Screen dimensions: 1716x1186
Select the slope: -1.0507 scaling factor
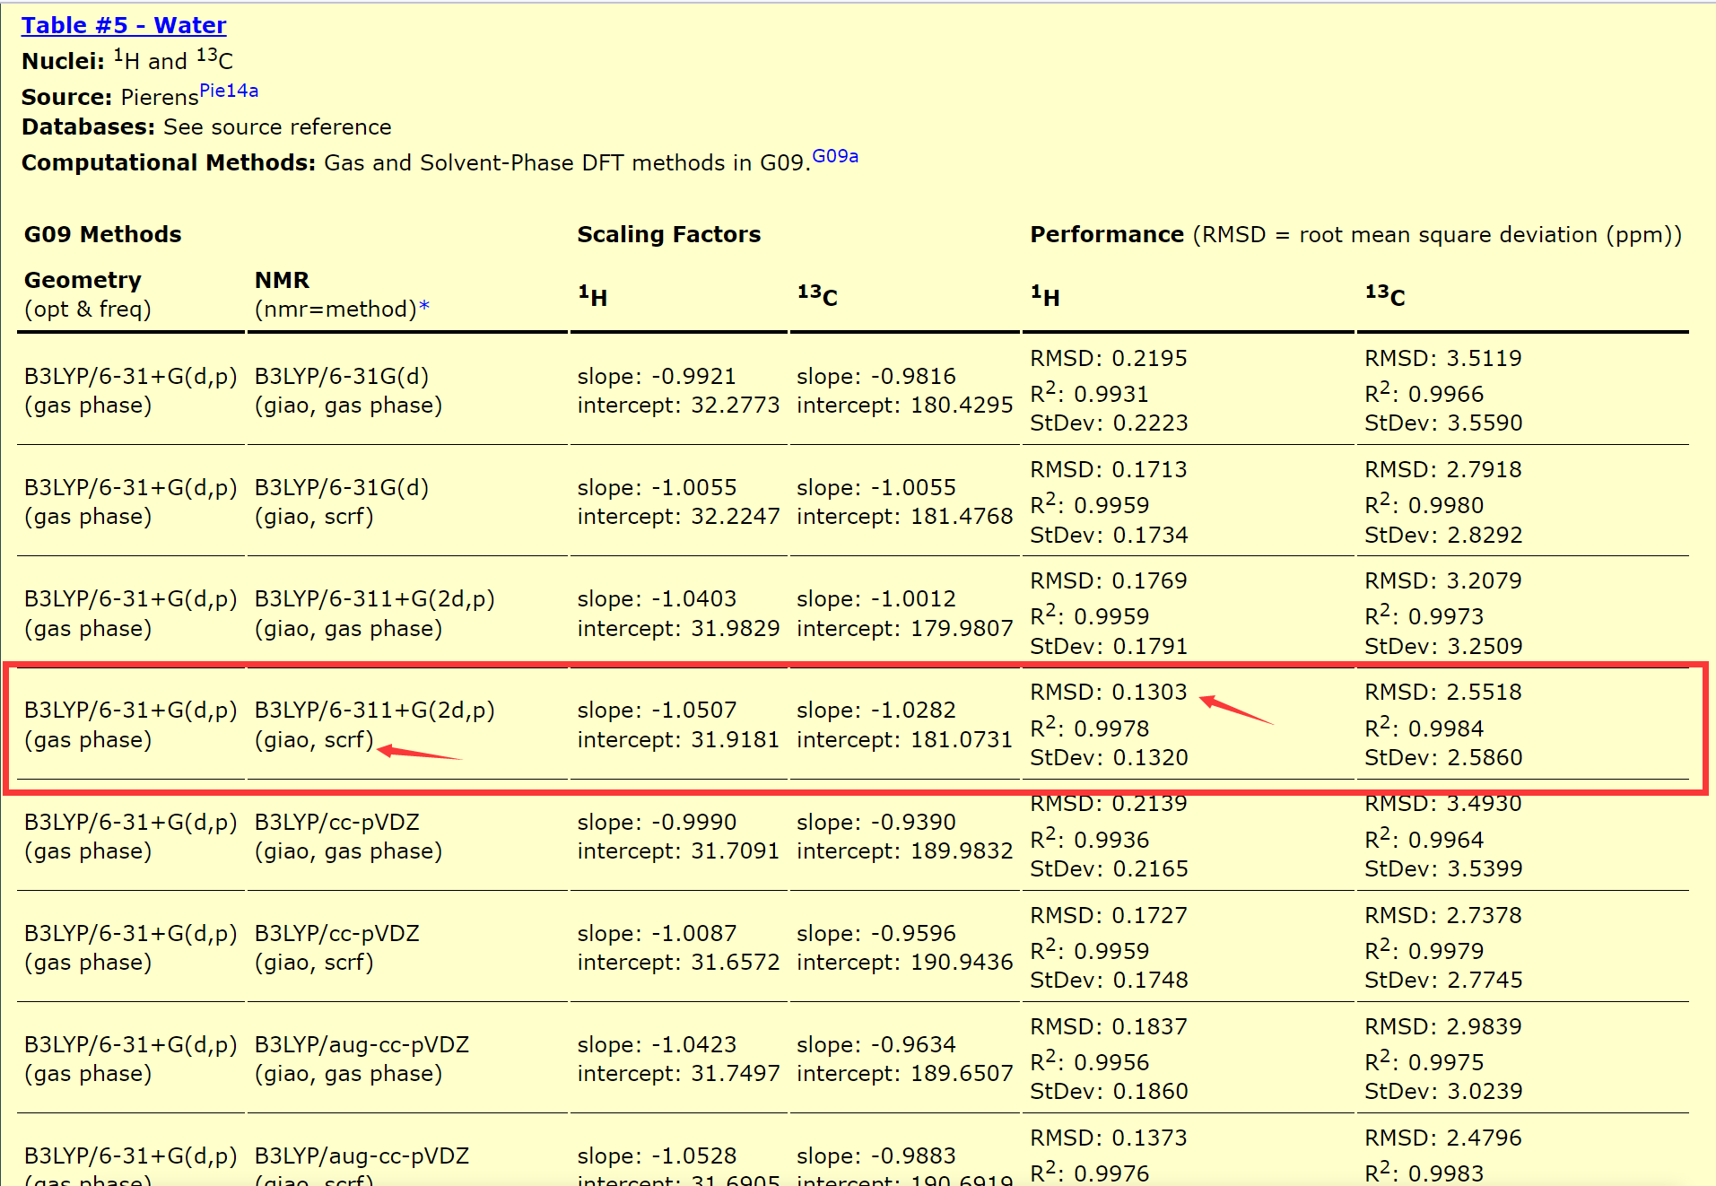pos(657,710)
